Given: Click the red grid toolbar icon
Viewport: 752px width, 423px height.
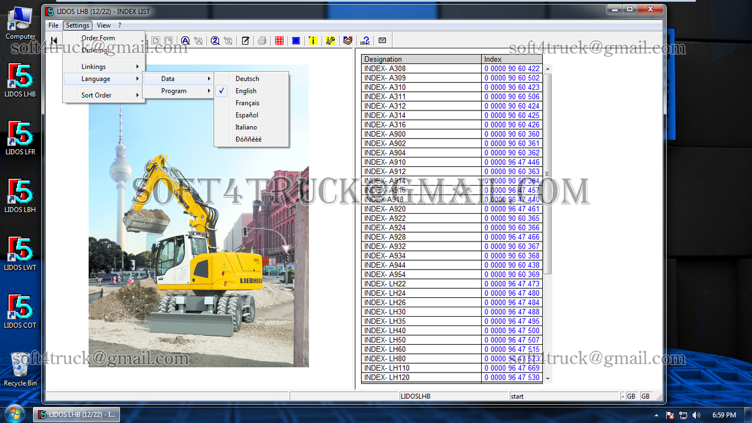Looking at the screenshot, I should [279, 41].
